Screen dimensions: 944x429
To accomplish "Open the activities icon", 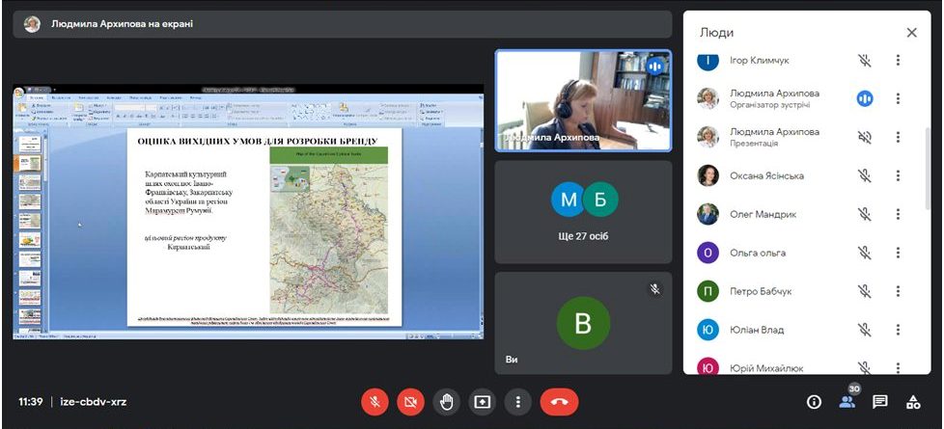I will pos(912,402).
